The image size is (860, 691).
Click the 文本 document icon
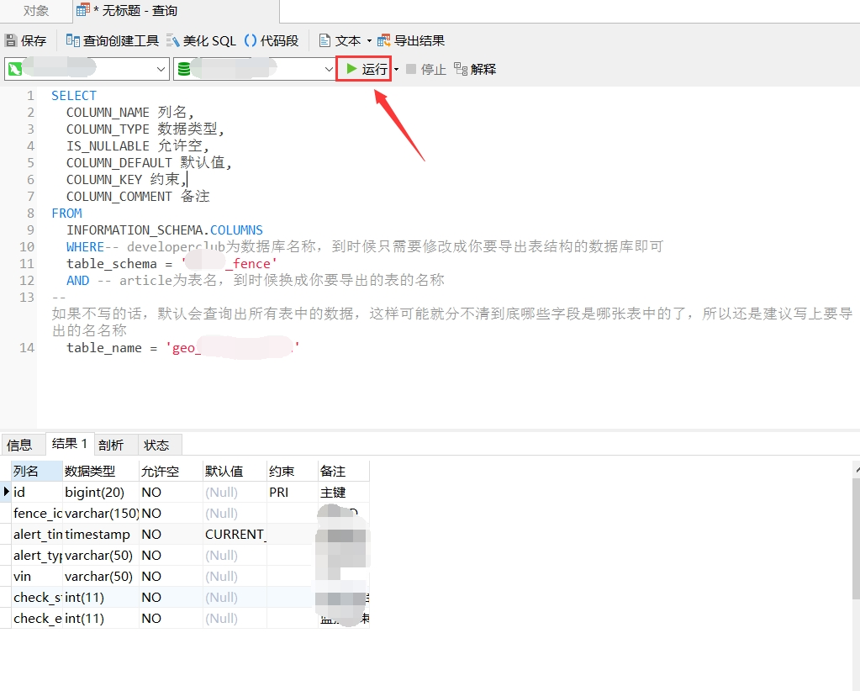coord(324,40)
